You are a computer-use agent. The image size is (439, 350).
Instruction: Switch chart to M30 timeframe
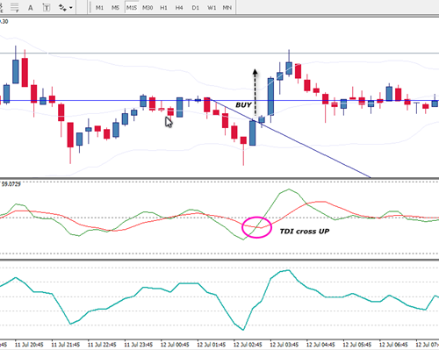148,8
